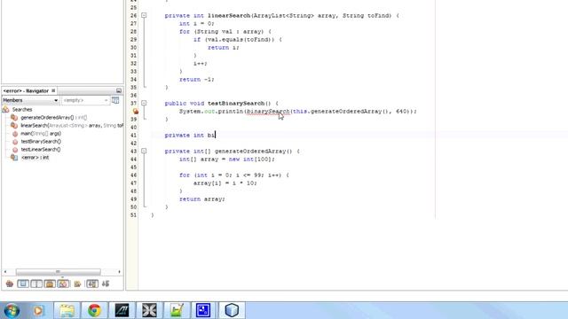Open the NetBeans cube icon on taskbar
The image size is (568, 319).
[232, 310]
